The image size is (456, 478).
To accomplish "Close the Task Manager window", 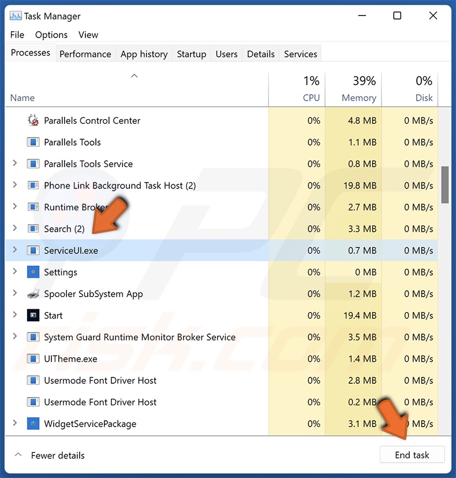I will (433, 16).
